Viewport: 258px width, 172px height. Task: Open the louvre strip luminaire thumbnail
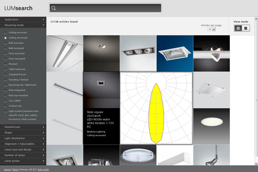[x=65, y=53]
